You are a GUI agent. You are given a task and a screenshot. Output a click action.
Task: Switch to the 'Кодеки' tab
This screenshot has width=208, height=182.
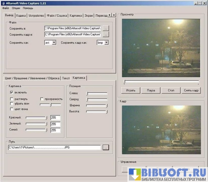(21, 16)
